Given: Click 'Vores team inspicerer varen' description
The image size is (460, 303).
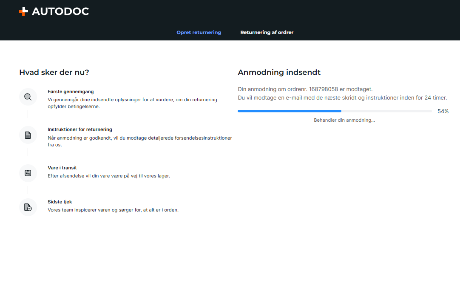Looking at the screenshot, I should click(113, 210).
